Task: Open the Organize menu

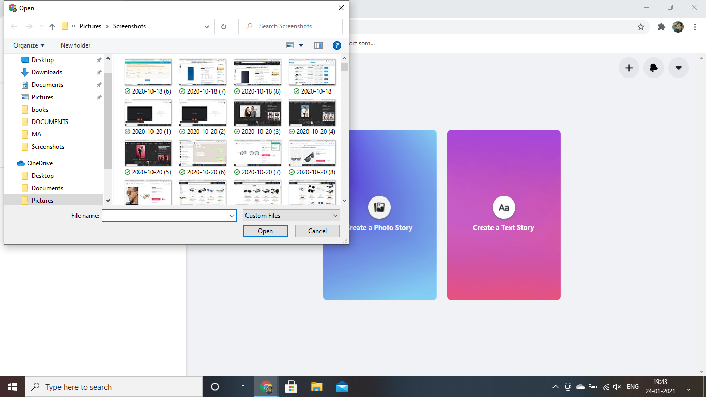Action: coord(29,45)
